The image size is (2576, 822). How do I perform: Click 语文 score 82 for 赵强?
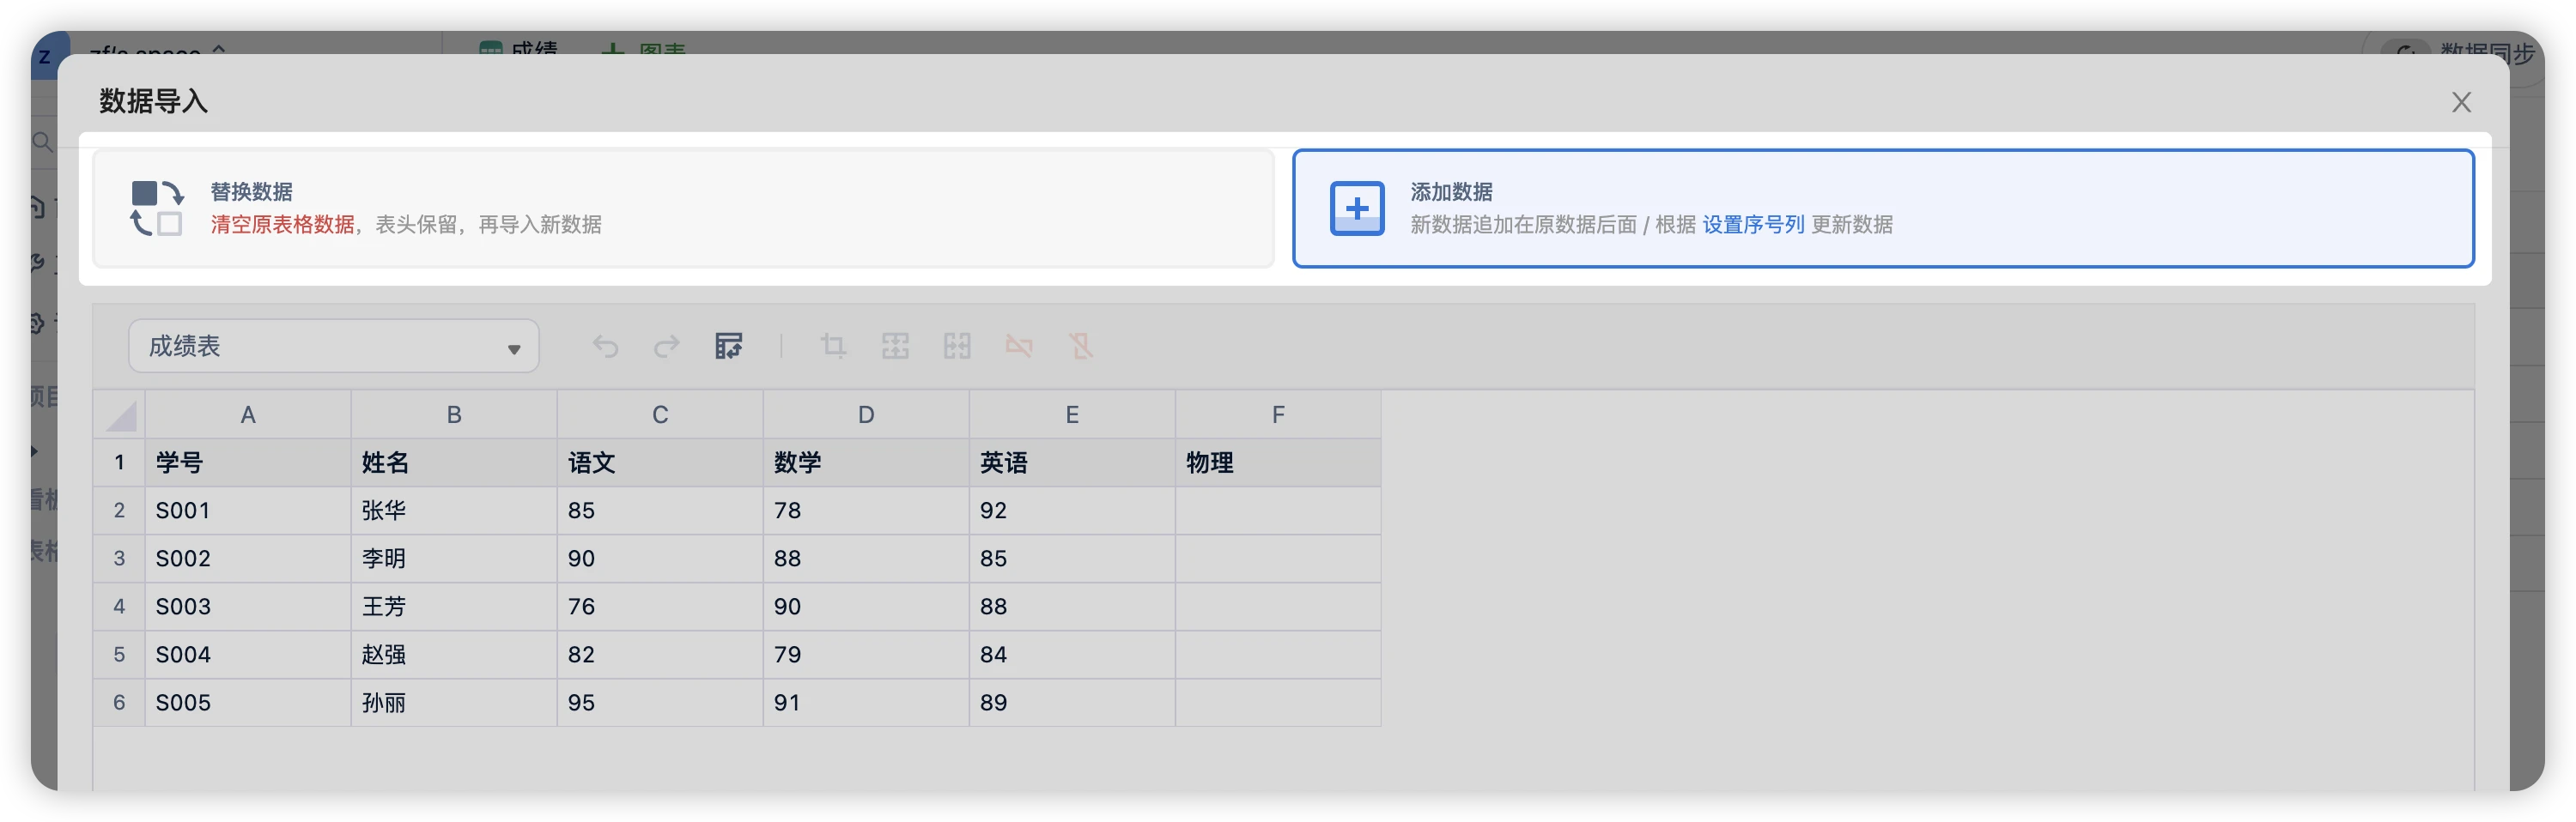click(660, 654)
